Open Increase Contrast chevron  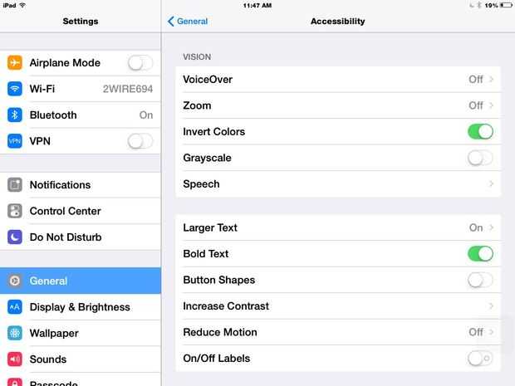point(492,306)
